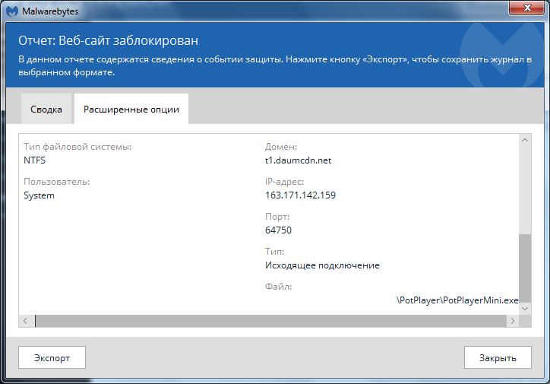
Task: Click the IP-адрес: label
Action: click(284, 182)
